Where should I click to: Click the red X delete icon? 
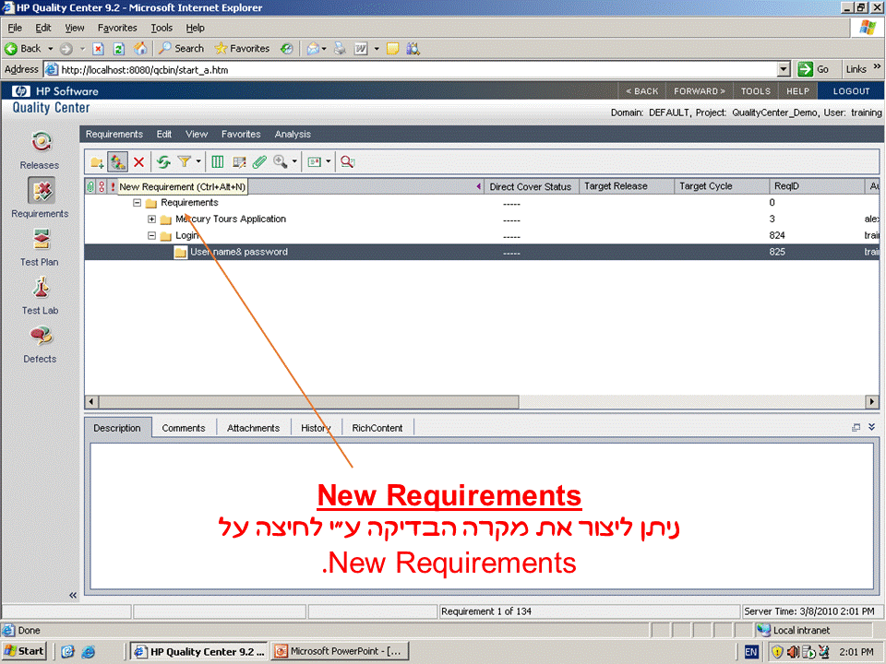(138, 162)
